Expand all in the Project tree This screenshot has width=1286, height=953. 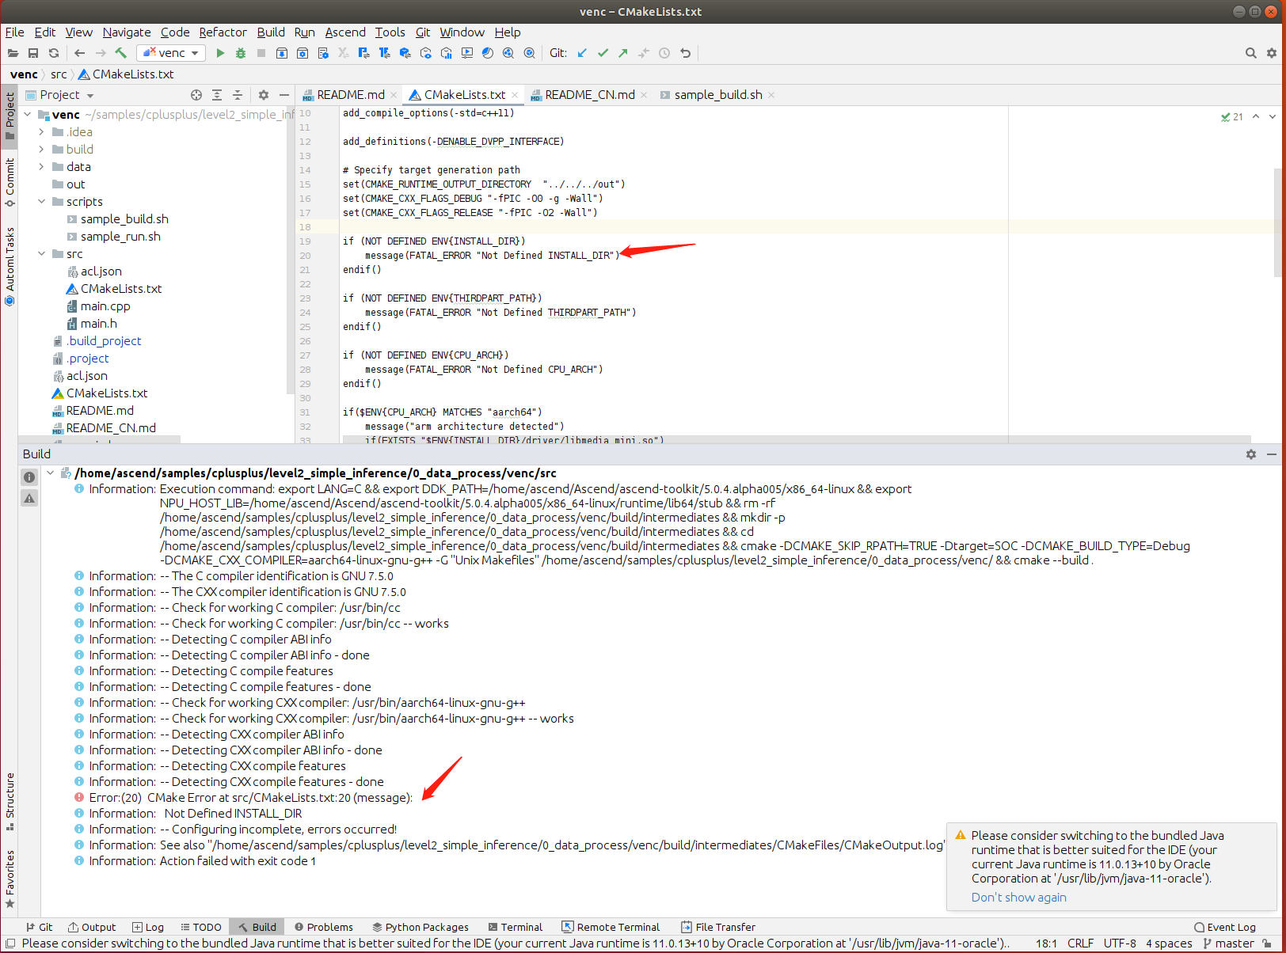pos(217,95)
